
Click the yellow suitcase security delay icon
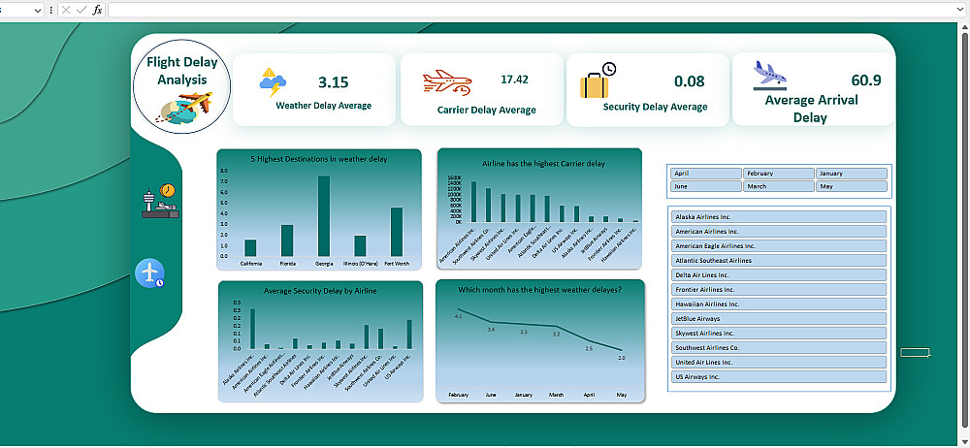[x=598, y=80]
